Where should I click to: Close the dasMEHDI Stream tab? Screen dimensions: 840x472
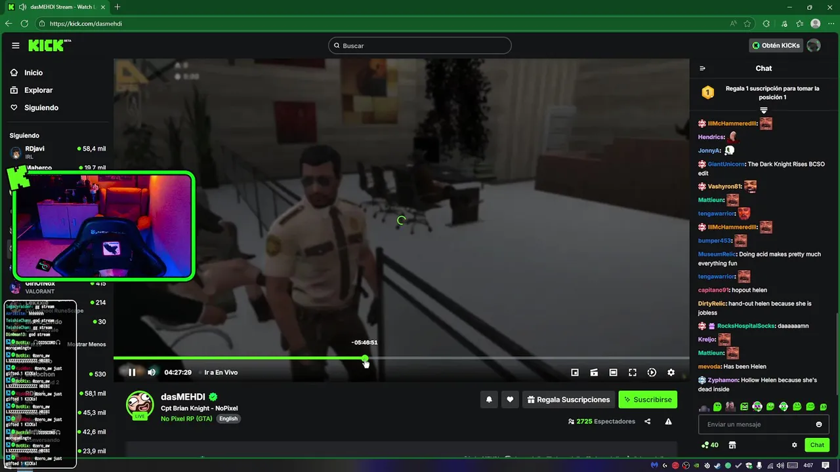coord(102,7)
